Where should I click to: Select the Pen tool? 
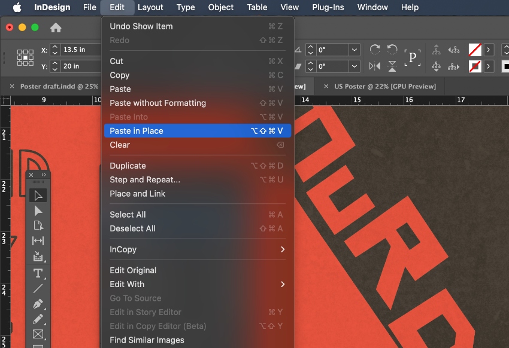click(38, 304)
